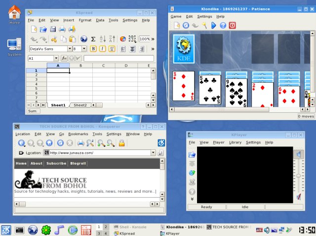Open the DejaVu Sans font dropdown
Image resolution: width=316 pixels, height=236 pixels.
point(70,49)
